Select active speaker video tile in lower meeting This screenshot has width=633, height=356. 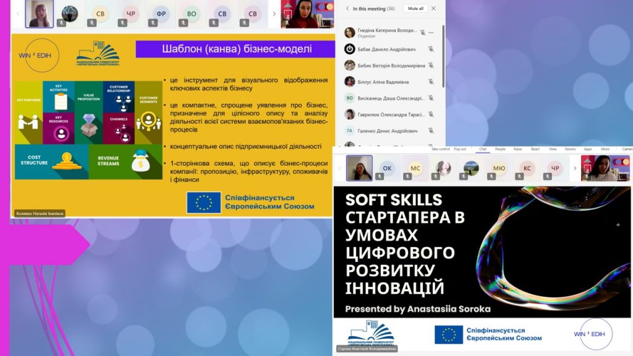pyautogui.click(x=359, y=168)
